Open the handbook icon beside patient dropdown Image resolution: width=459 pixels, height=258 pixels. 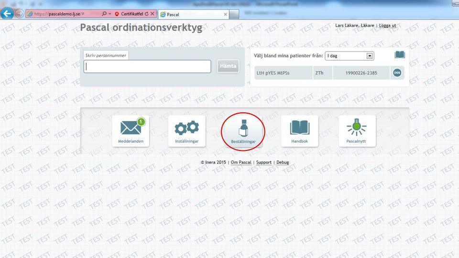[x=400, y=54]
